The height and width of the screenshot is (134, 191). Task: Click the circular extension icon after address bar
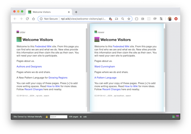[137, 19]
